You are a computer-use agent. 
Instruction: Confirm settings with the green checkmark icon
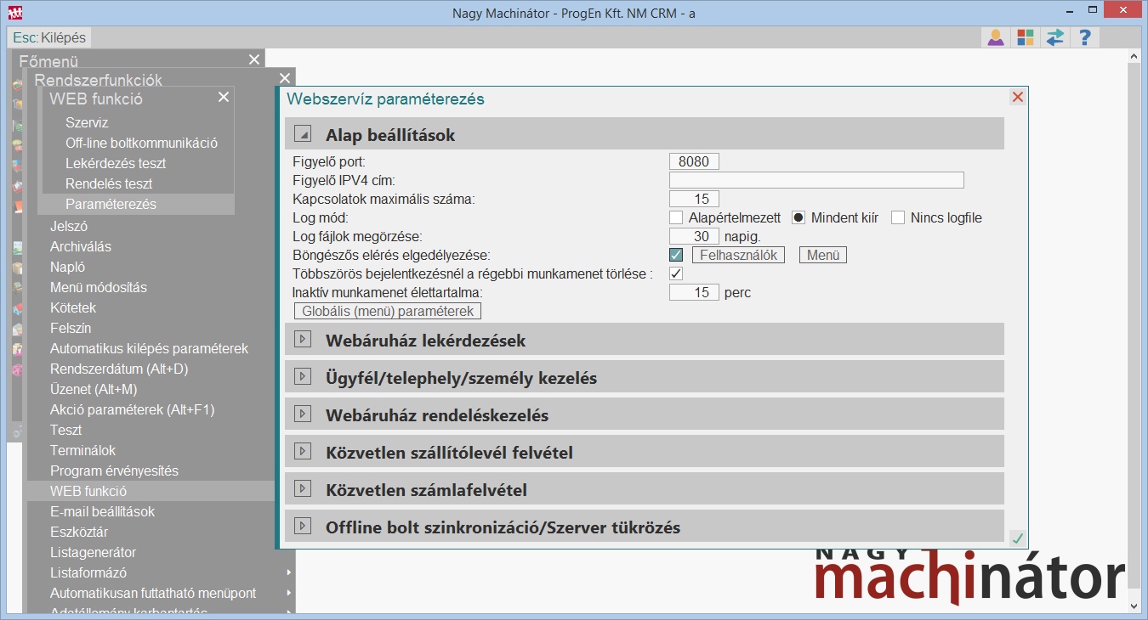1017,538
